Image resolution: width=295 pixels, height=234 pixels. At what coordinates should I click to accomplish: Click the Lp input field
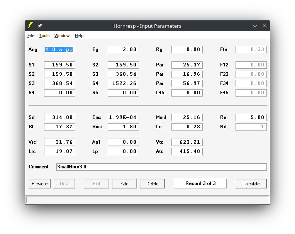123,152
